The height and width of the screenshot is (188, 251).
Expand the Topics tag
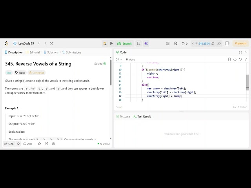(20, 73)
